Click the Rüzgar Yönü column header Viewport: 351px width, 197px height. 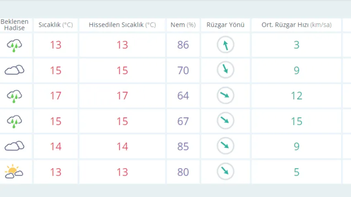coord(225,25)
